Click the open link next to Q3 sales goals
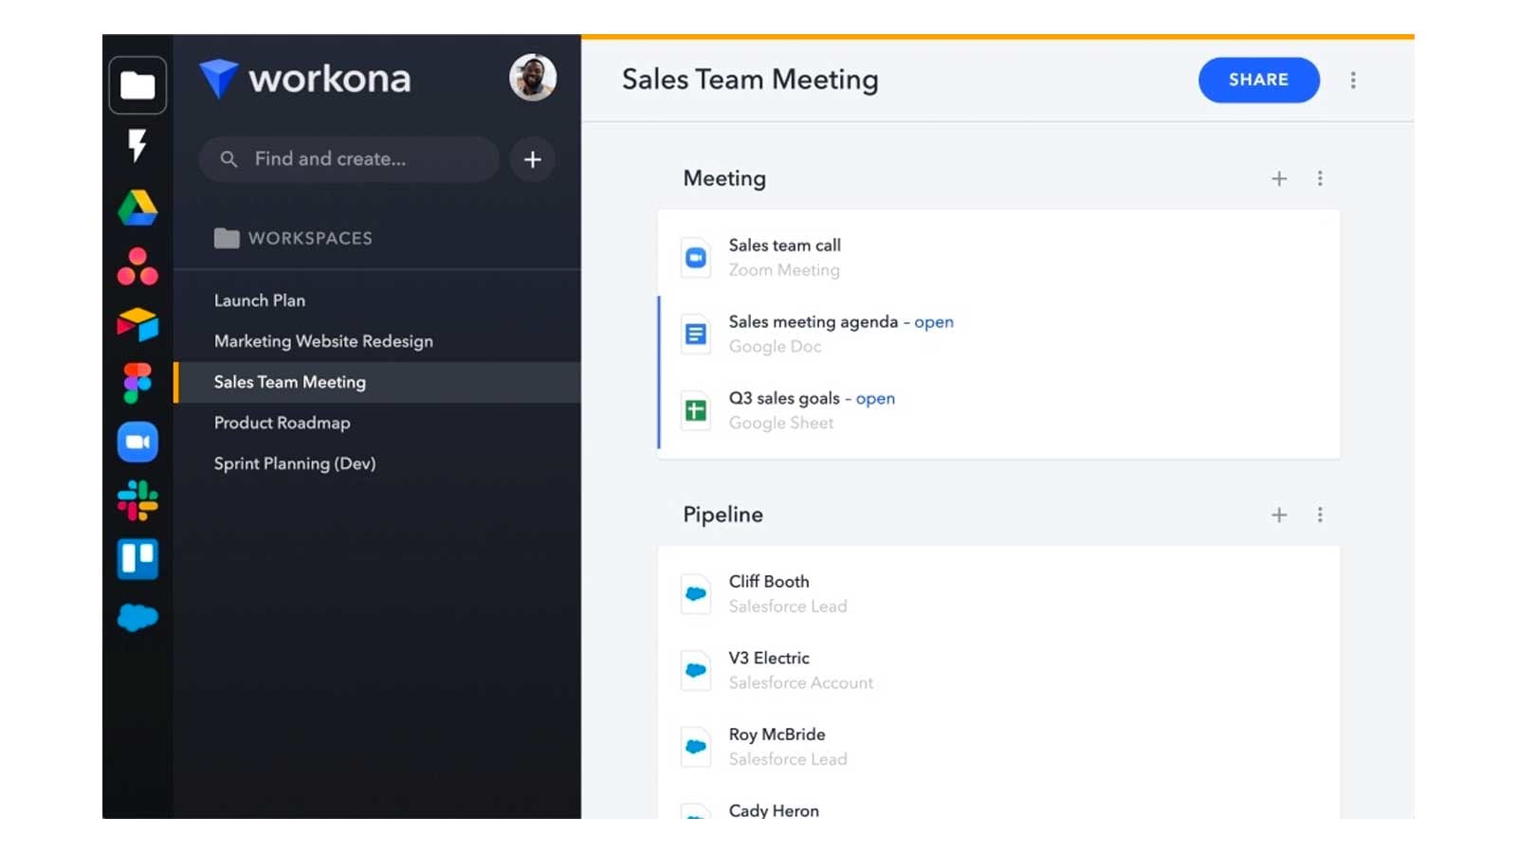Viewport: 1517px width, 853px height. [875, 399]
